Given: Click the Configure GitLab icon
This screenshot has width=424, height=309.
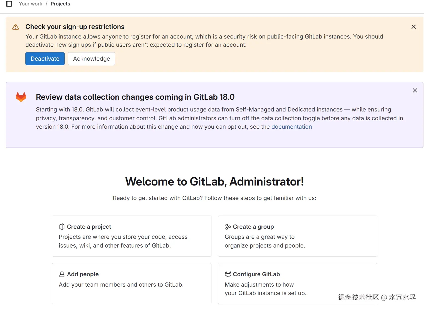Looking at the screenshot, I should click(x=228, y=274).
